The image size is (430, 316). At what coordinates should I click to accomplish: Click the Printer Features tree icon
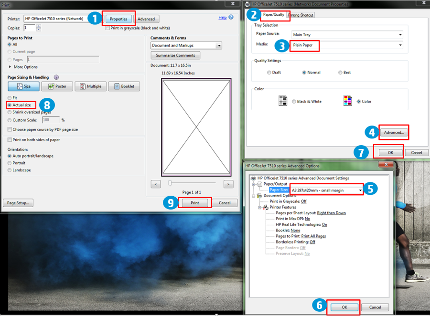tap(266, 207)
